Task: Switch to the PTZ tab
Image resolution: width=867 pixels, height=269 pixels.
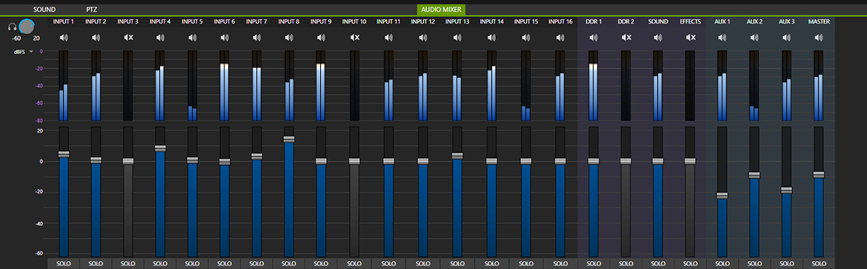Action: [91, 10]
